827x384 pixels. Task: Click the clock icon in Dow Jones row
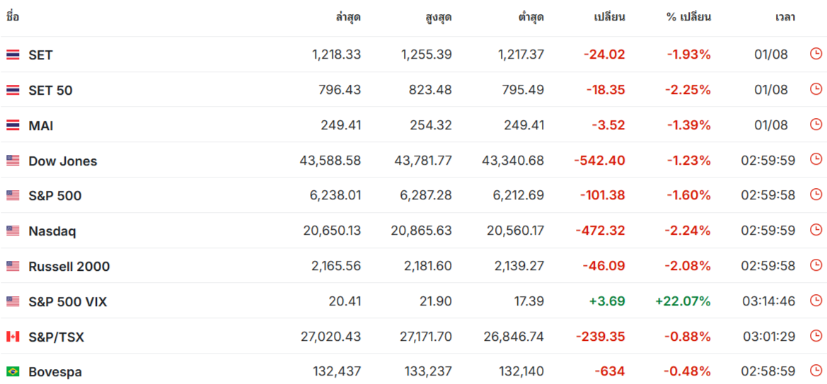coord(816,159)
